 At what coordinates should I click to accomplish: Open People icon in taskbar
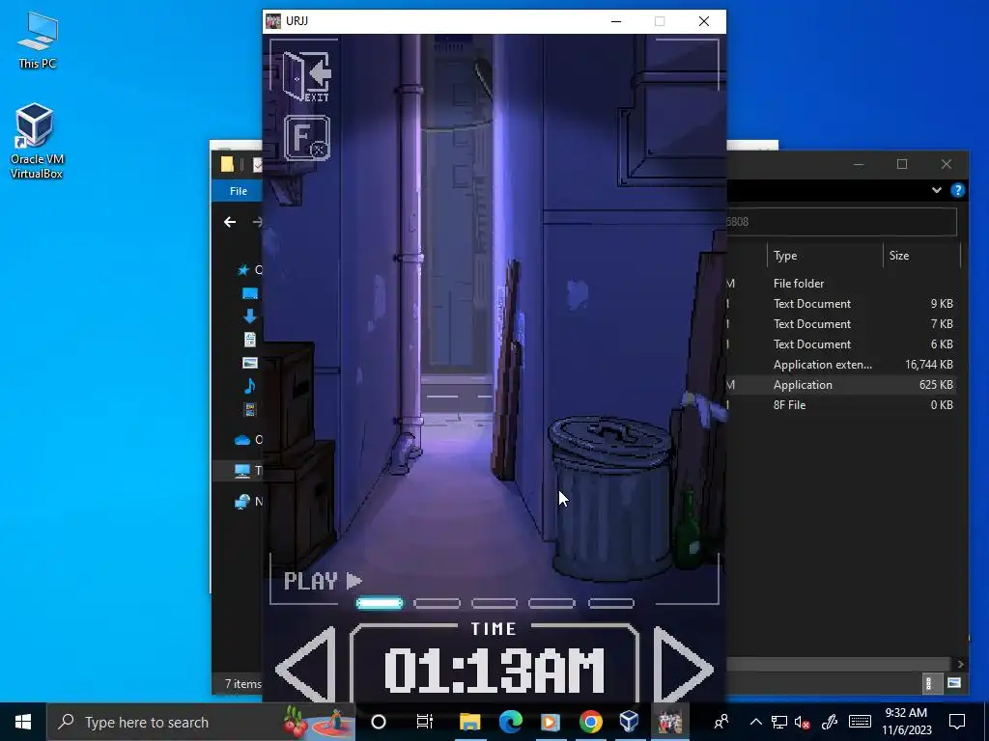coord(721,722)
